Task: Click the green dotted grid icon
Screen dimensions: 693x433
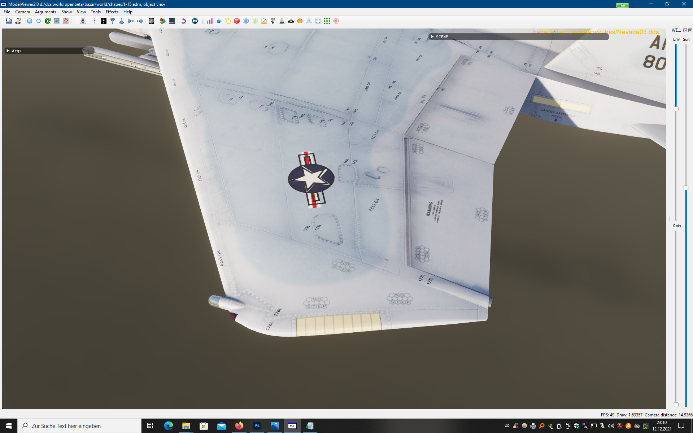Action: (327, 21)
